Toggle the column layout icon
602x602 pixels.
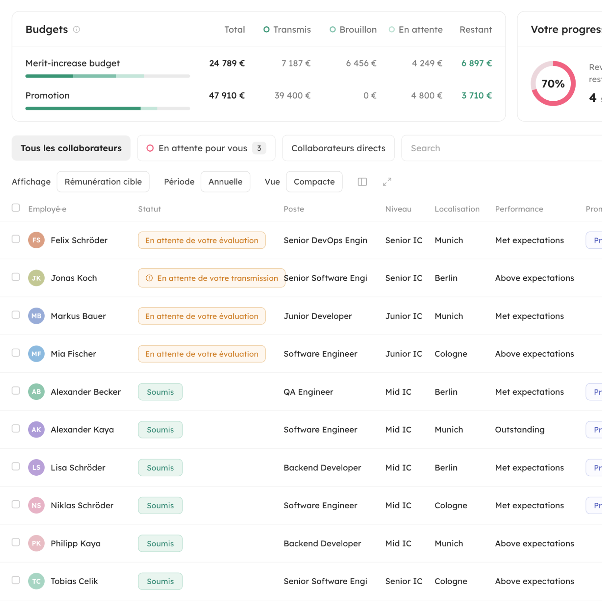tap(362, 182)
